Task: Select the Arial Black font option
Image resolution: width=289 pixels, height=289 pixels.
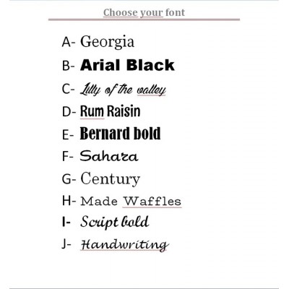Action: [x=127, y=65]
